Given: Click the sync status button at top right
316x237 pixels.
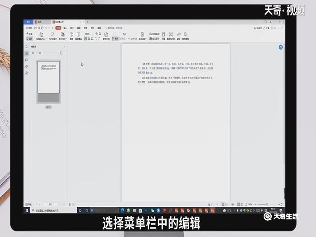Looking at the screenshot, I should point(258,28).
